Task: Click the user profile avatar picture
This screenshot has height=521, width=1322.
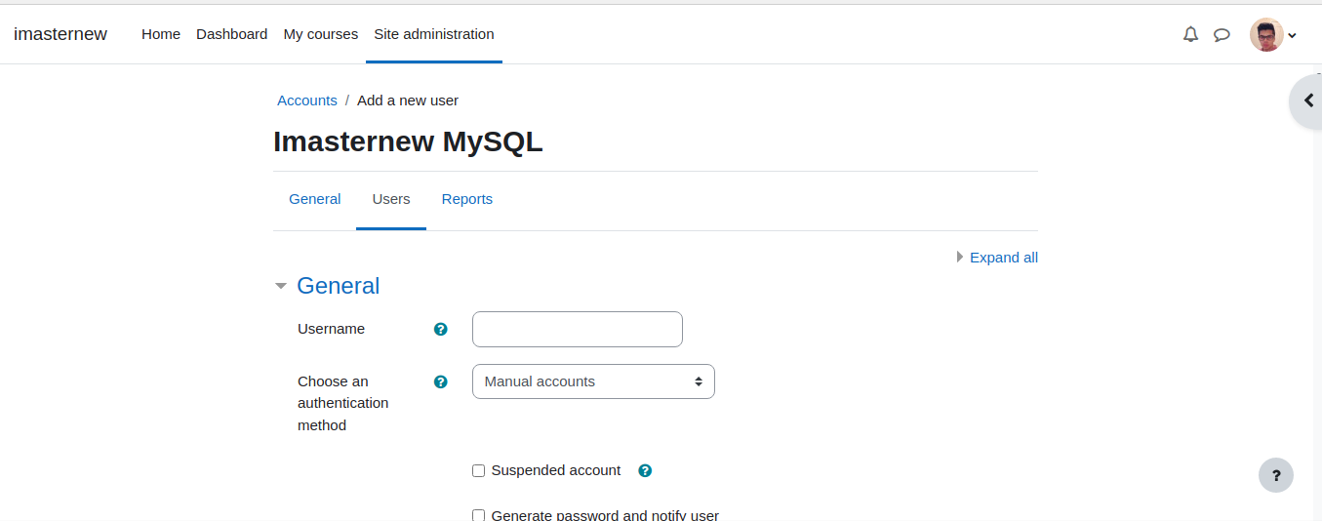Action: 1266,35
